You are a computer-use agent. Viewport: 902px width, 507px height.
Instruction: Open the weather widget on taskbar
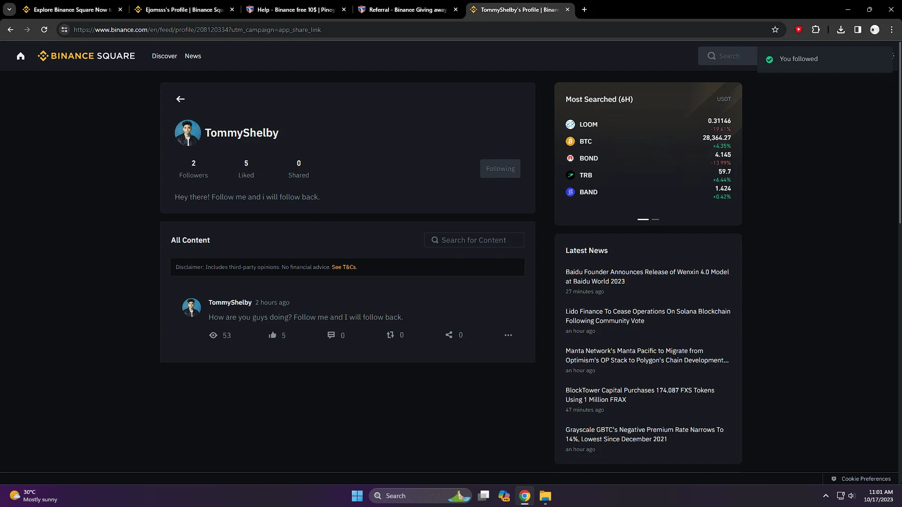pyautogui.click(x=34, y=496)
